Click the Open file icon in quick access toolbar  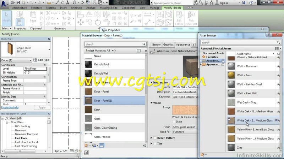coord(13,3)
